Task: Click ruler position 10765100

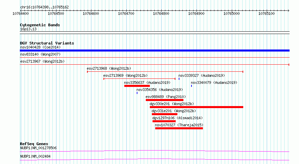Action: point(266,13)
